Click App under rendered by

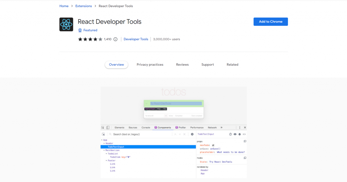click(x=203, y=174)
